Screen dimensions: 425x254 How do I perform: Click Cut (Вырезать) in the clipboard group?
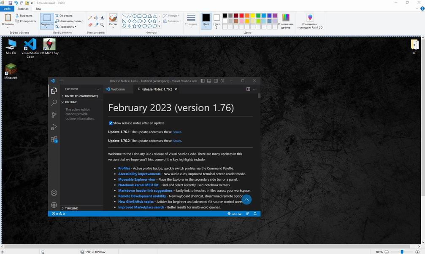(24, 16)
